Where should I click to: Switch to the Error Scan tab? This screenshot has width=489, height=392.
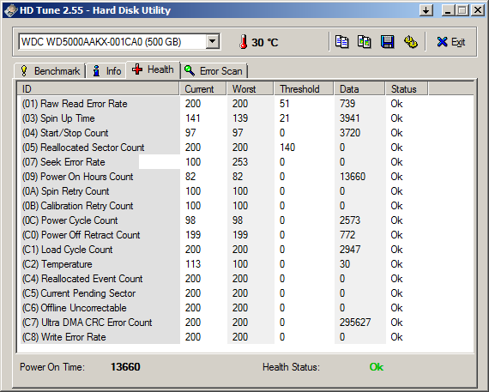[x=214, y=71]
